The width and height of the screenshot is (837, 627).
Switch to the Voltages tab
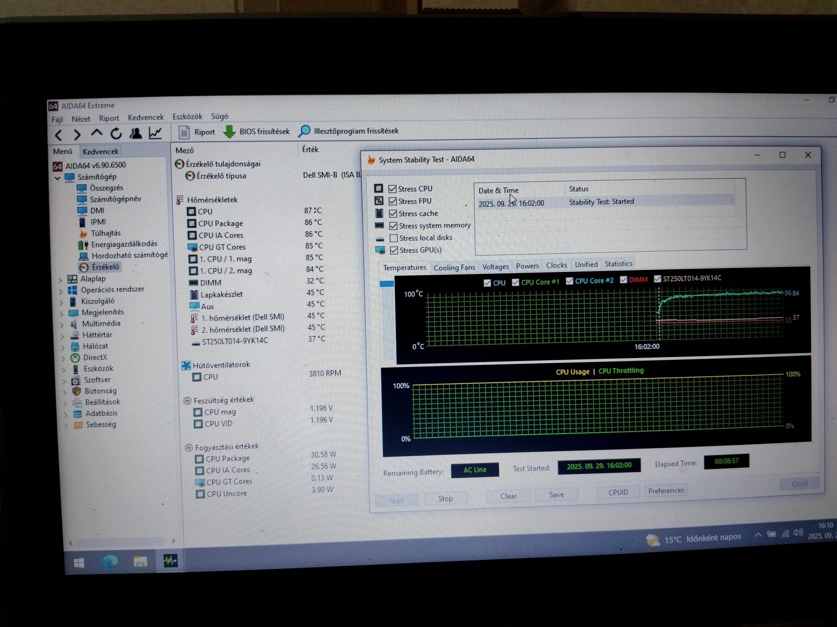pyautogui.click(x=496, y=267)
